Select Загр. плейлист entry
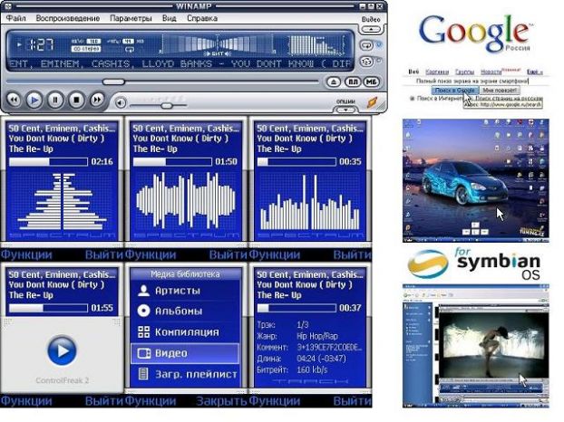The image size is (564, 422). coord(185,375)
